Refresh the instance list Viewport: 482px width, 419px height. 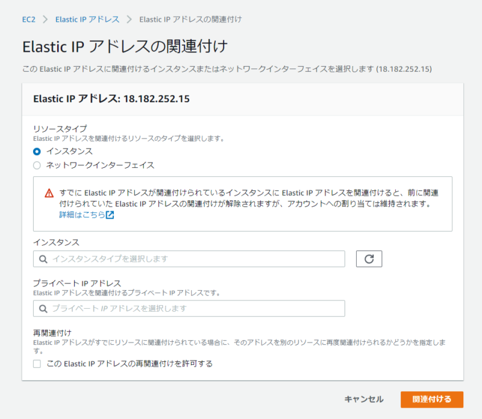pos(369,259)
